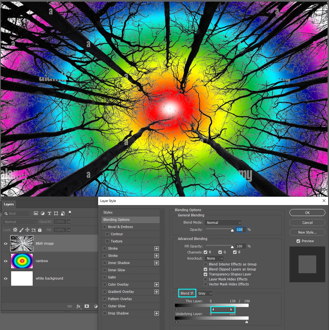Hide the rainbow layer
The image size is (329, 330).
(6, 261)
